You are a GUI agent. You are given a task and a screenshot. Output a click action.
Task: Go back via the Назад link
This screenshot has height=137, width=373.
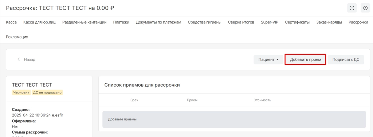coord(30,59)
